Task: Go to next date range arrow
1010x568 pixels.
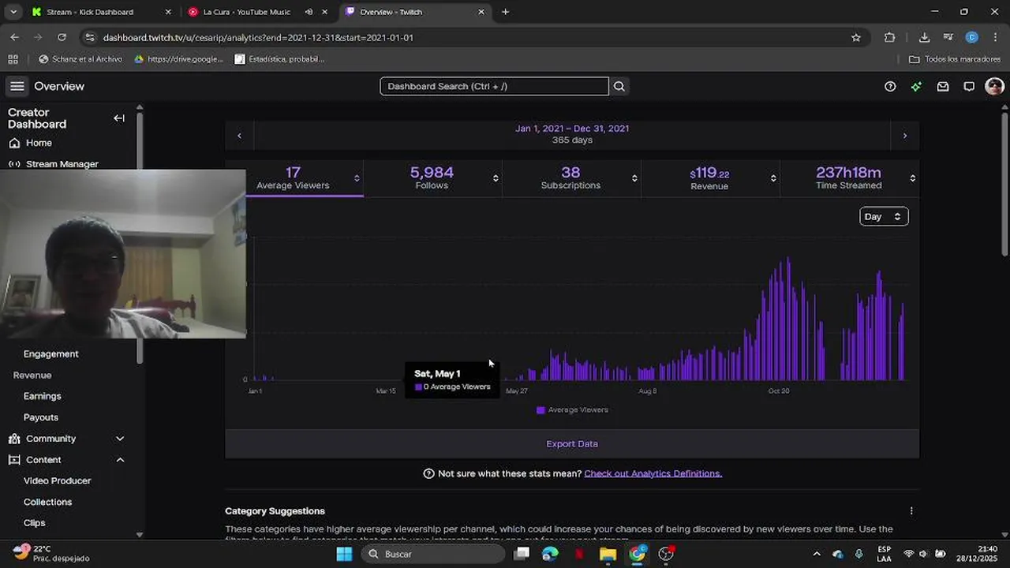Action: [905, 136]
